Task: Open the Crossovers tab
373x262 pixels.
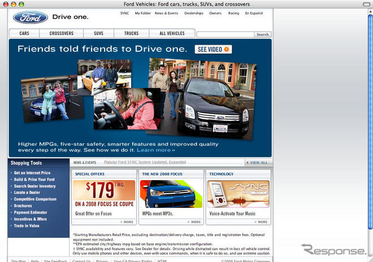Action: pyautogui.click(x=62, y=33)
